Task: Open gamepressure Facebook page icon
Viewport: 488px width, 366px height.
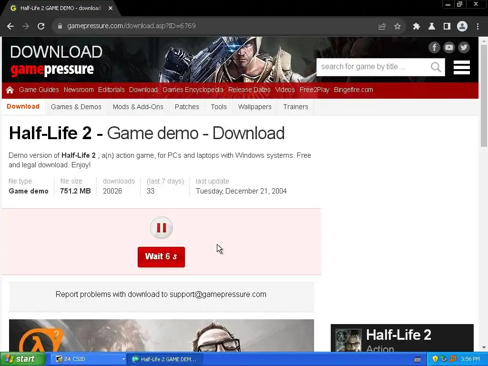Action: 434,47
